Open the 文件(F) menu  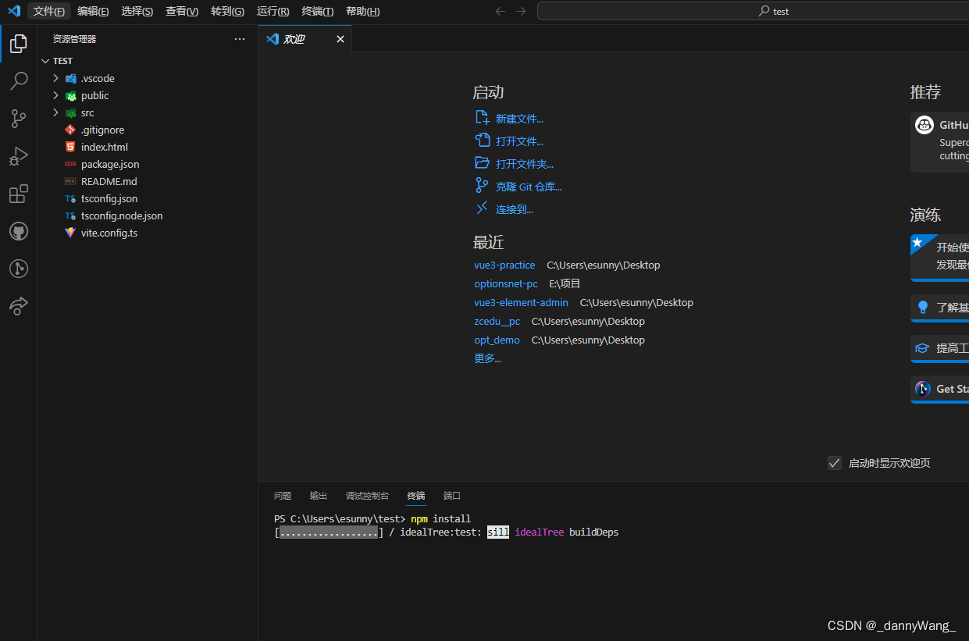point(49,11)
